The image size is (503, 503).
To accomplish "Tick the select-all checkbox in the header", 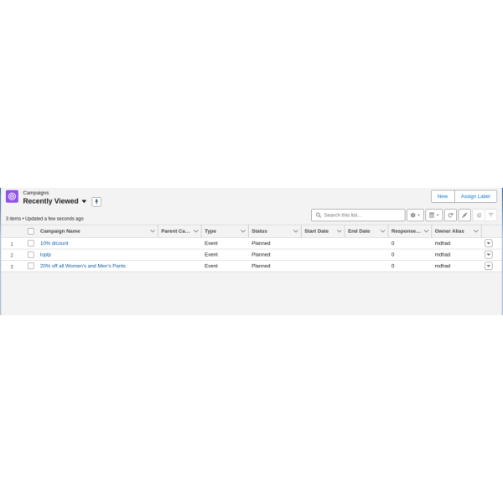I will (31, 231).
